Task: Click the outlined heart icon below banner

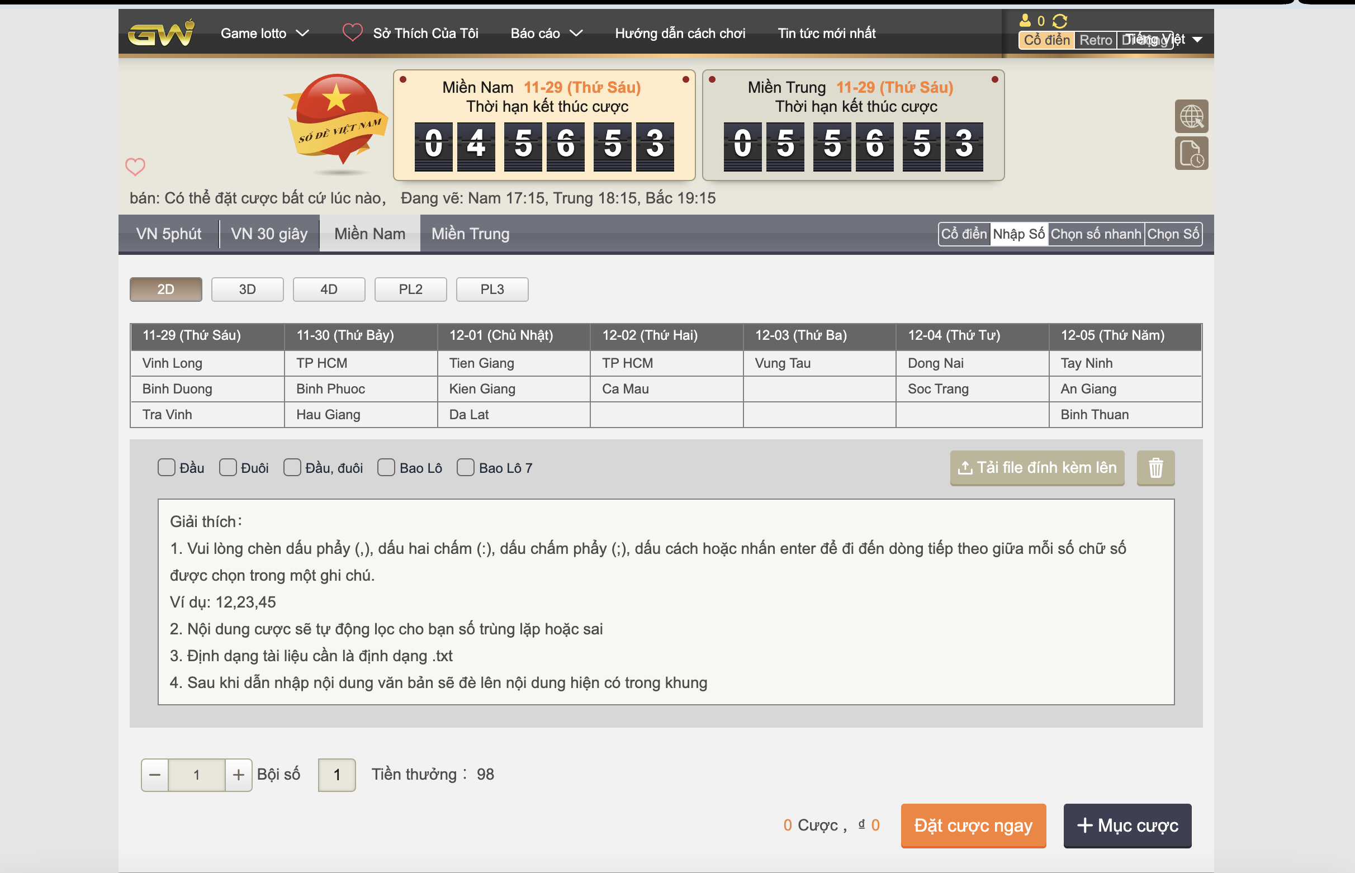Action: click(x=135, y=167)
